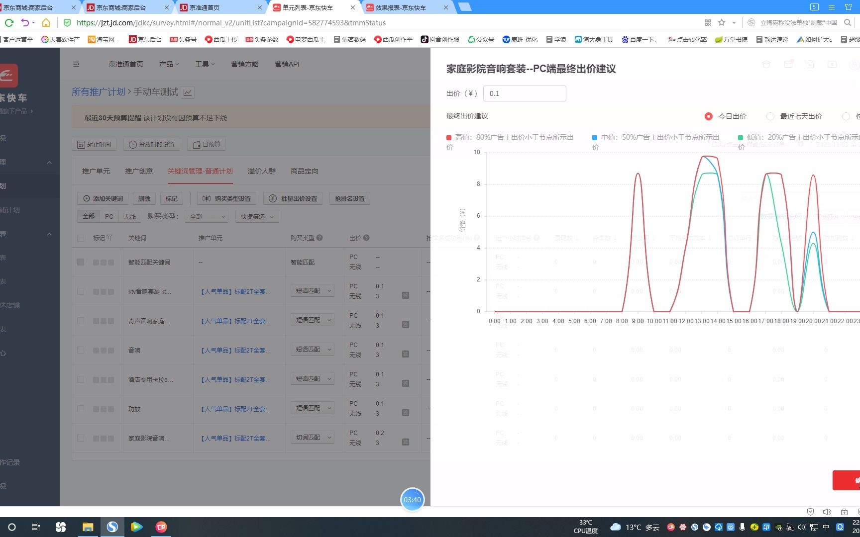
Task: Click the 03:40 recording timer bubble
Action: click(x=412, y=500)
